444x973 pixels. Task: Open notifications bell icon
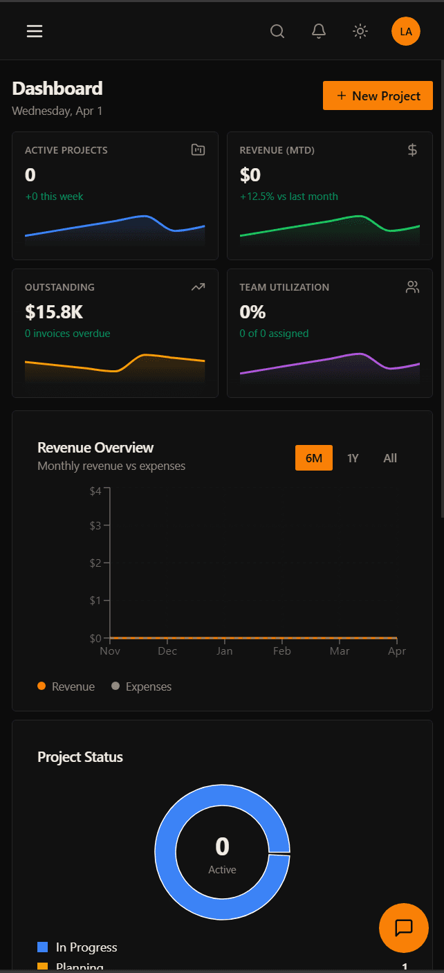[319, 31]
